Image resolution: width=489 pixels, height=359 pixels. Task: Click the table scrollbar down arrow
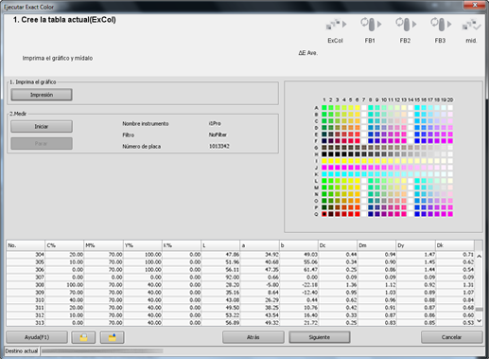(479, 321)
